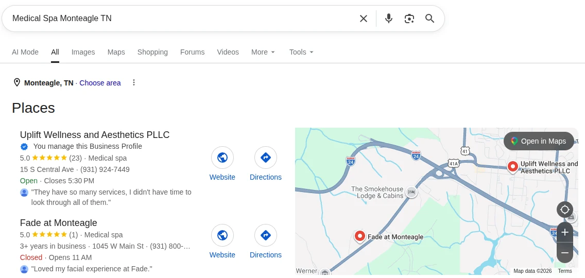Click '15 S Central Ave · (931) 924-7449' address line
The width and height of the screenshot is (585, 278).
click(75, 169)
